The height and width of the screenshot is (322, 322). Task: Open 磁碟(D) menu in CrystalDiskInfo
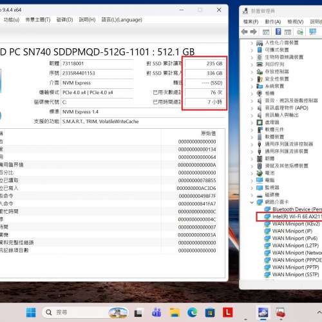64,20
